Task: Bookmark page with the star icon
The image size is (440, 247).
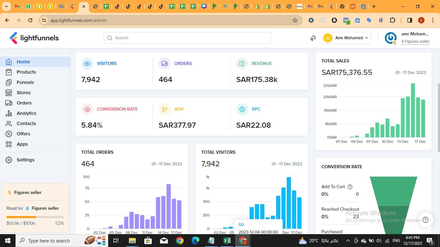Action: point(295,20)
